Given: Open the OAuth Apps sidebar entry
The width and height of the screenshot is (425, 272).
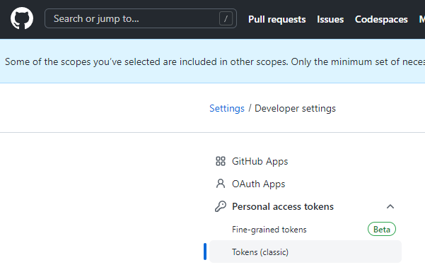Looking at the screenshot, I should [305, 184].
